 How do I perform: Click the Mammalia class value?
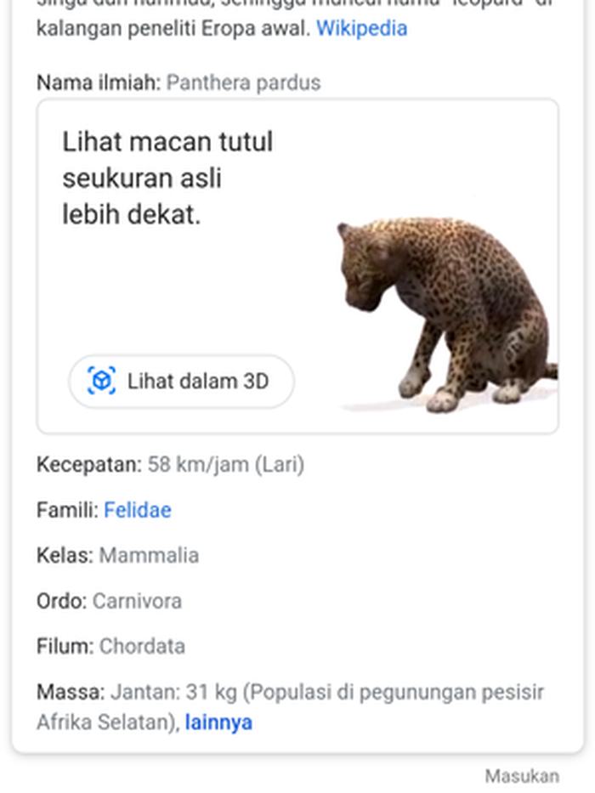click(150, 555)
